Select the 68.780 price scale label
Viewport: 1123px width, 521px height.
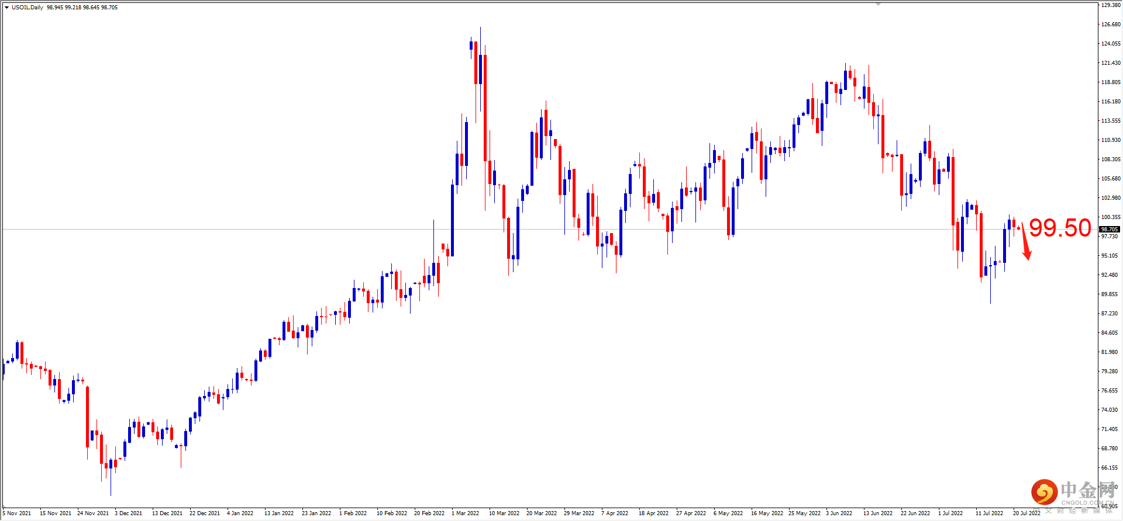tap(1110, 449)
